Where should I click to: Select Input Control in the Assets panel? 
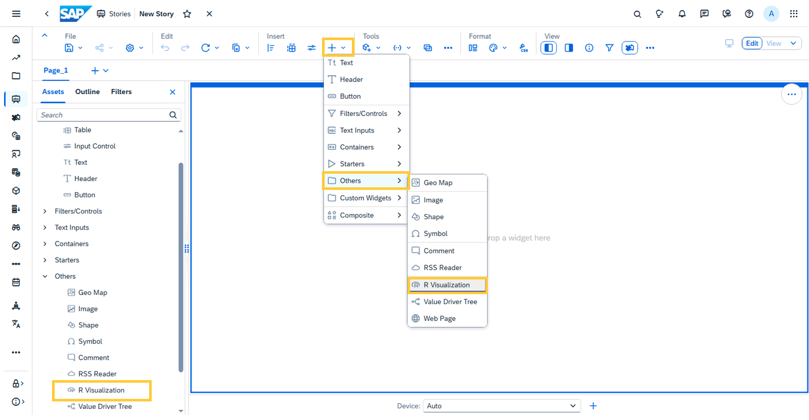pyautogui.click(x=95, y=146)
